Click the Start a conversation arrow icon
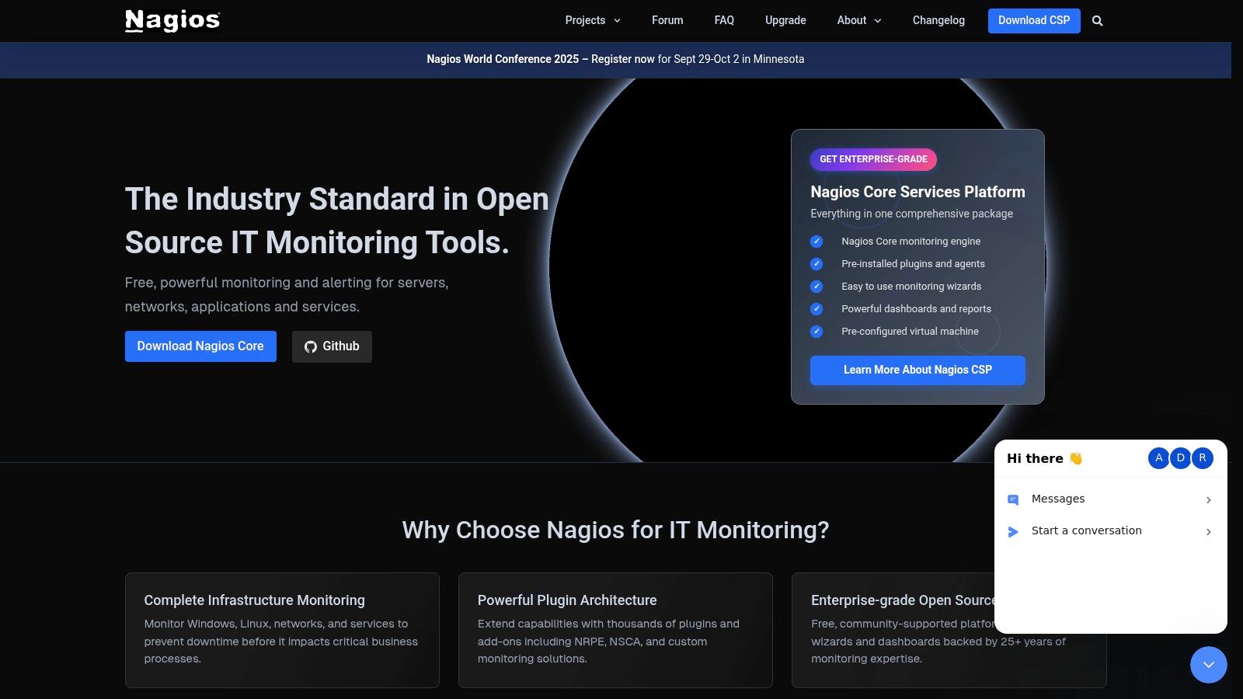This screenshot has height=699, width=1243. click(x=1013, y=531)
